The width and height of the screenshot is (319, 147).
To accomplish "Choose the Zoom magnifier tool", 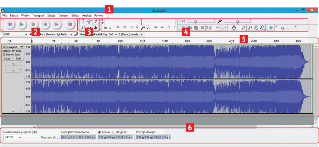I will pos(83,28).
